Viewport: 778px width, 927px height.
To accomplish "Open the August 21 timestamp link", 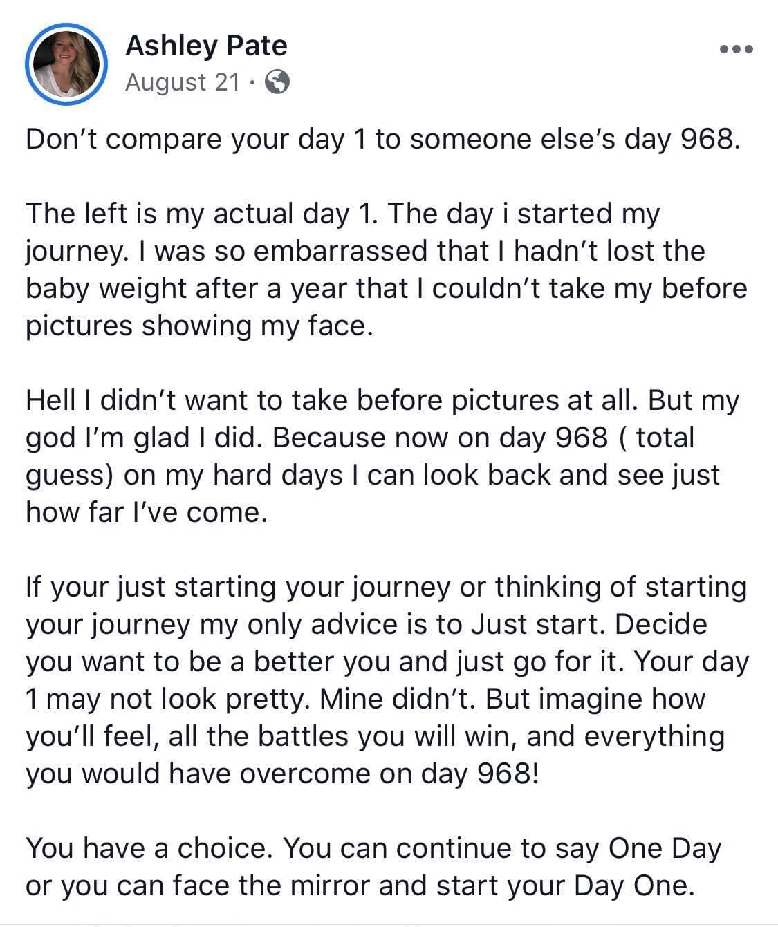I will [183, 82].
